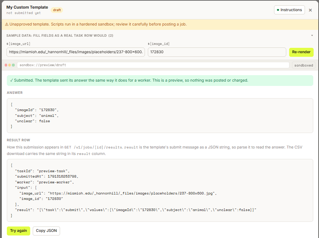This screenshot has height=238, width=319.
Task: Click the green window dot in preview bar
Action: (x=13, y=65)
